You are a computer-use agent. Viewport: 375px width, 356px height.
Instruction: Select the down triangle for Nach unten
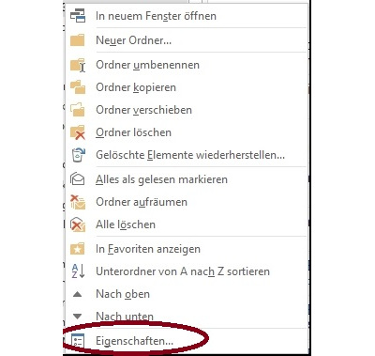coord(77,317)
